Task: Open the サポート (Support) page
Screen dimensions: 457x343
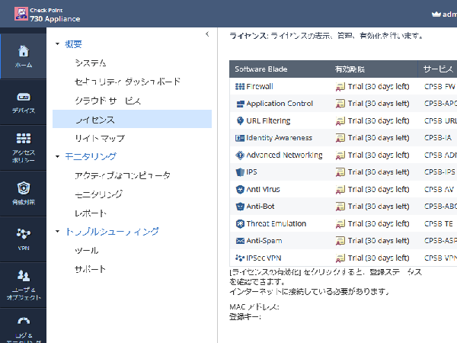Action: tap(91, 269)
